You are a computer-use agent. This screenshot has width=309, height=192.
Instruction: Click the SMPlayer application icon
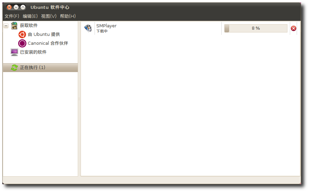point(88,28)
